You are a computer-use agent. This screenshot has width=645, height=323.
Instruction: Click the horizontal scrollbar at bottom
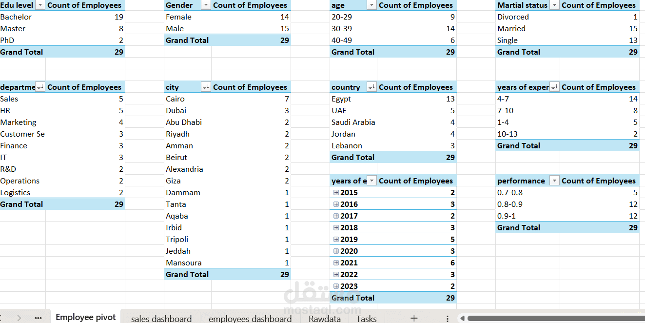pyautogui.click(x=555, y=319)
